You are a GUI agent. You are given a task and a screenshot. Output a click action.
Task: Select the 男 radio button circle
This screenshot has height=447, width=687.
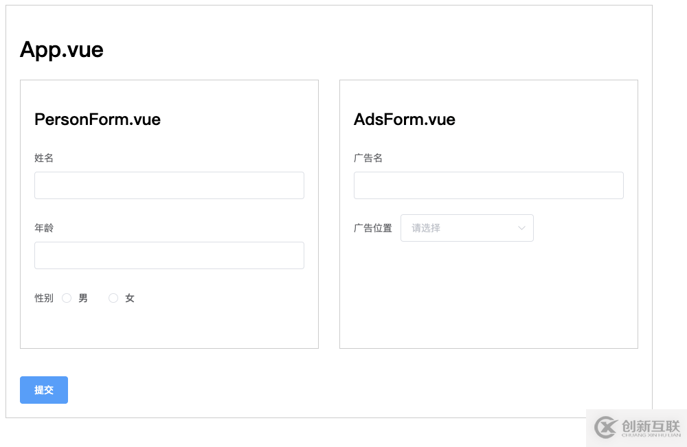tap(67, 298)
